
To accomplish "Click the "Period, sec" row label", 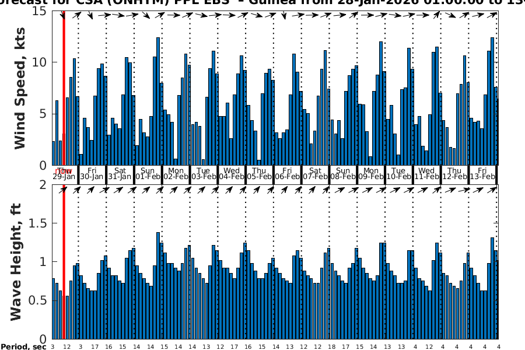I will [23, 347].
